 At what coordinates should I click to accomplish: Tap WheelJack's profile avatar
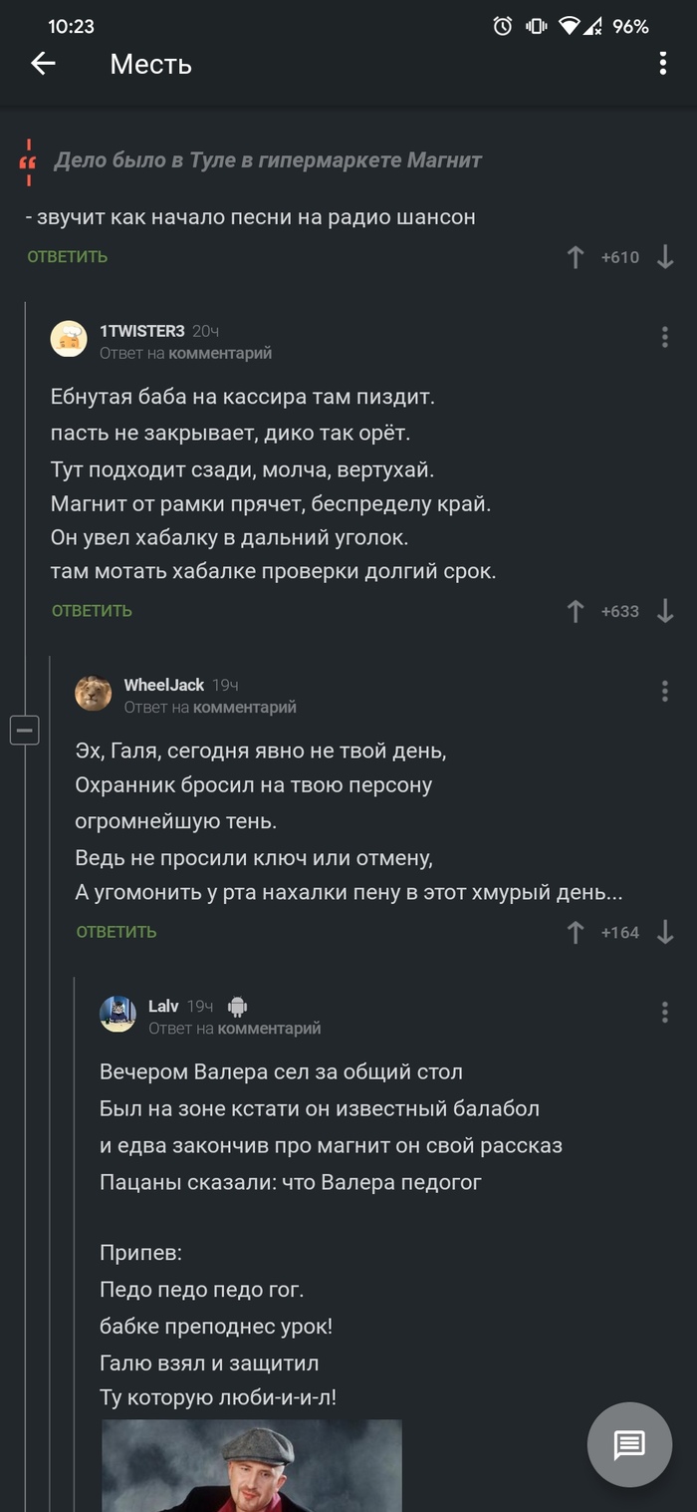(x=93, y=694)
